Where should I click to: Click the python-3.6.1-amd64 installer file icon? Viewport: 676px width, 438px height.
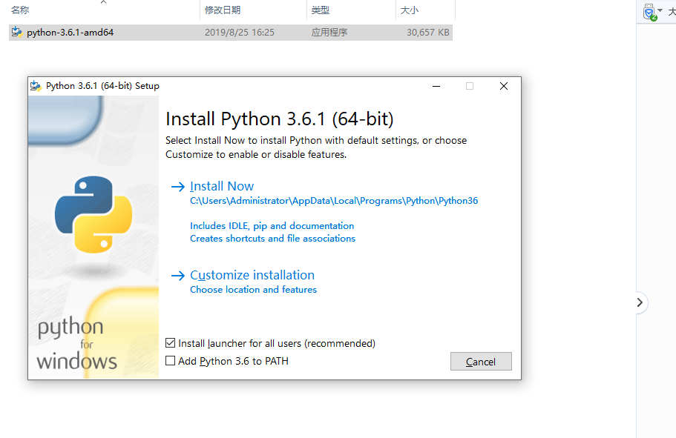point(16,32)
